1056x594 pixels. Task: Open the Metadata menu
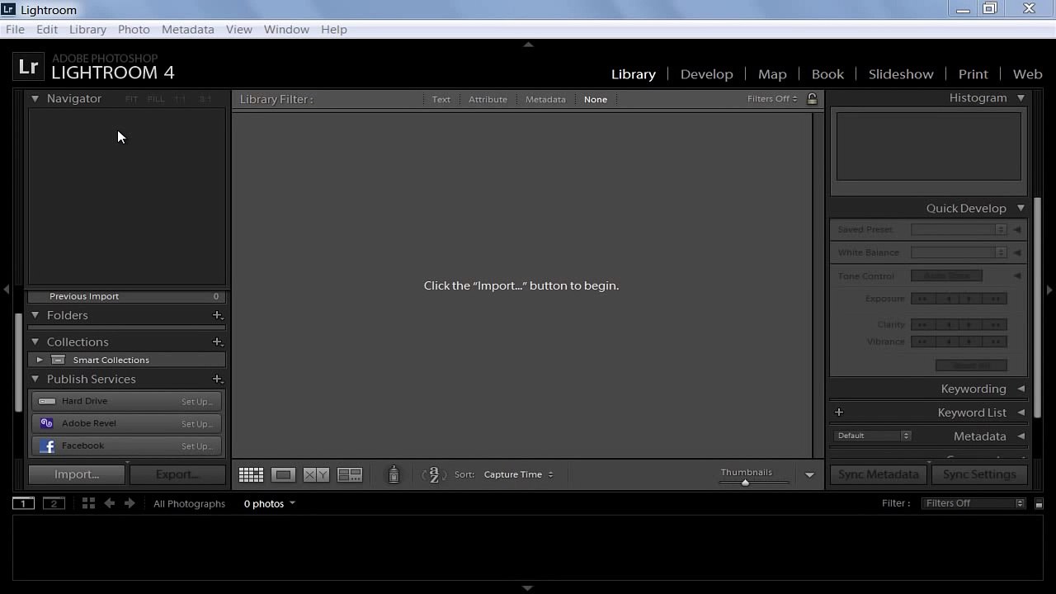point(188,29)
